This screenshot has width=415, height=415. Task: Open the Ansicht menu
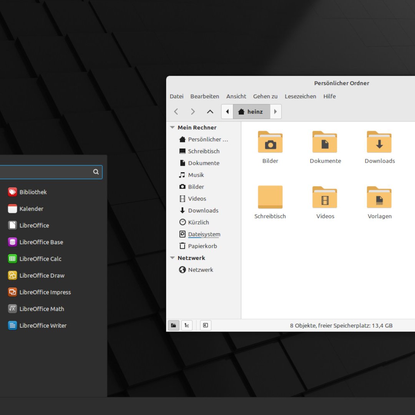click(236, 96)
